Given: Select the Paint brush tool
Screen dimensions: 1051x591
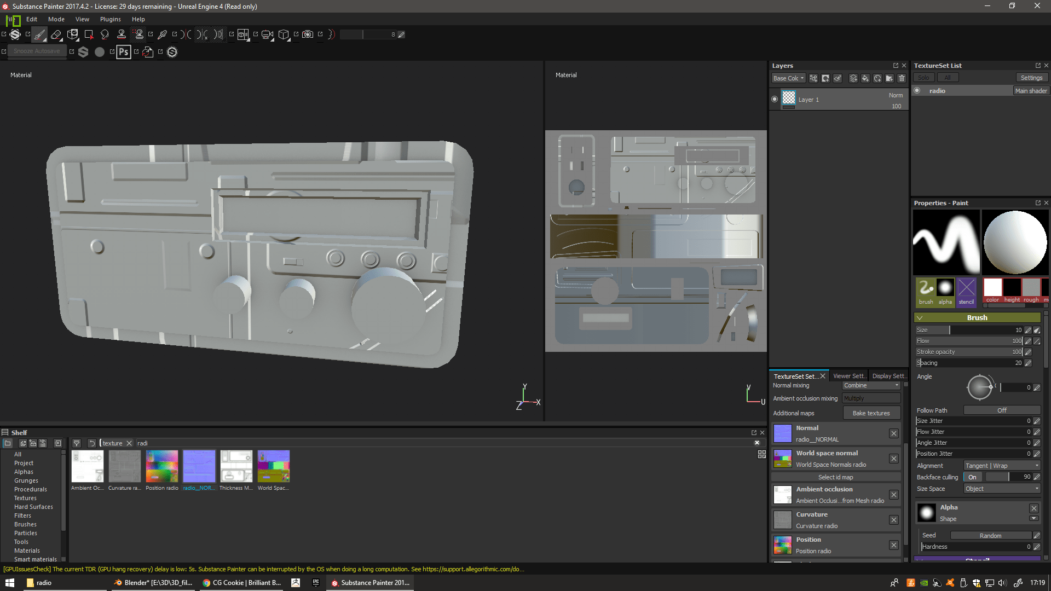Looking at the screenshot, I should 39,34.
